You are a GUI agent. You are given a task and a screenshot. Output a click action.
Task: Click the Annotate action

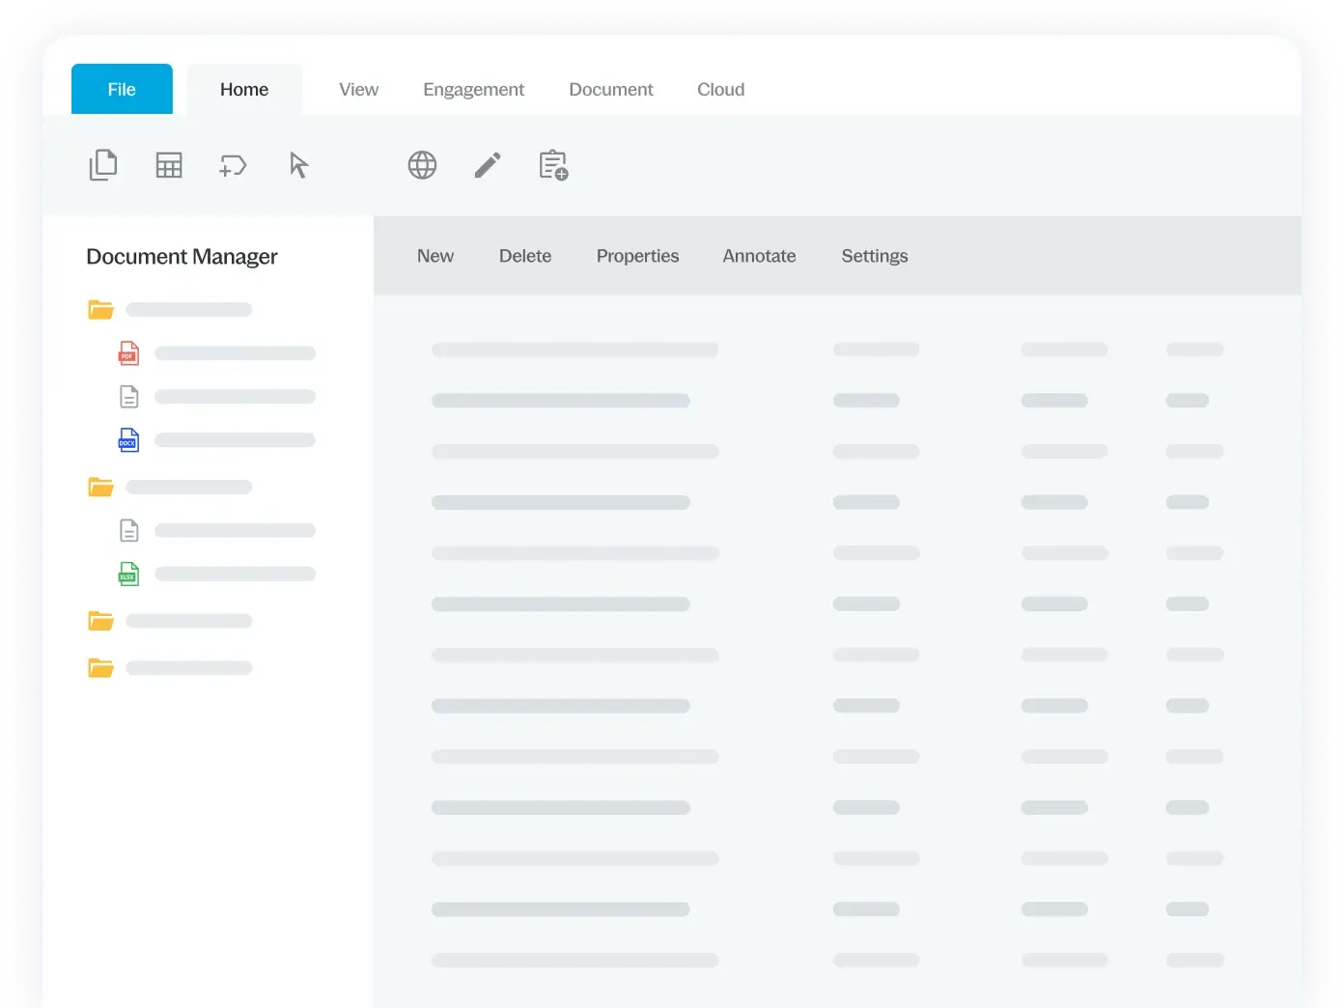(759, 256)
